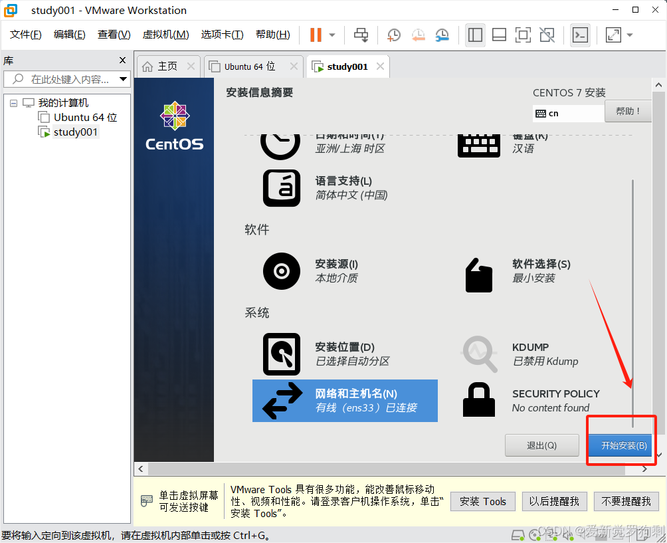Collapse the 我的计算机 tree node
The width and height of the screenshot is (667, 543).
pyautogui.click(x=13, y=103)
